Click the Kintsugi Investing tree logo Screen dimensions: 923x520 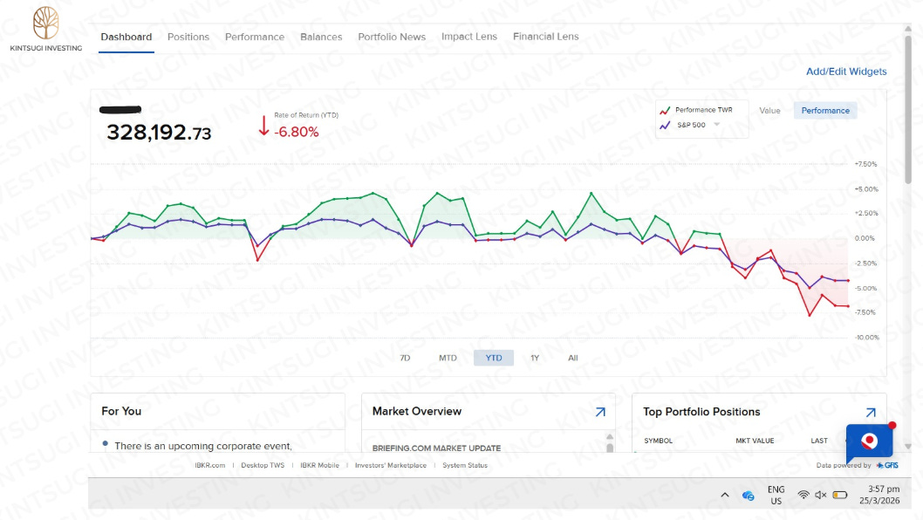(x=46, y=23)
